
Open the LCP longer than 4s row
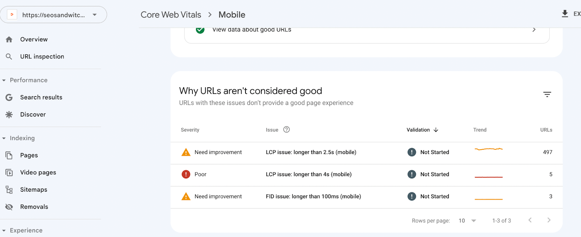click(309, 174)
